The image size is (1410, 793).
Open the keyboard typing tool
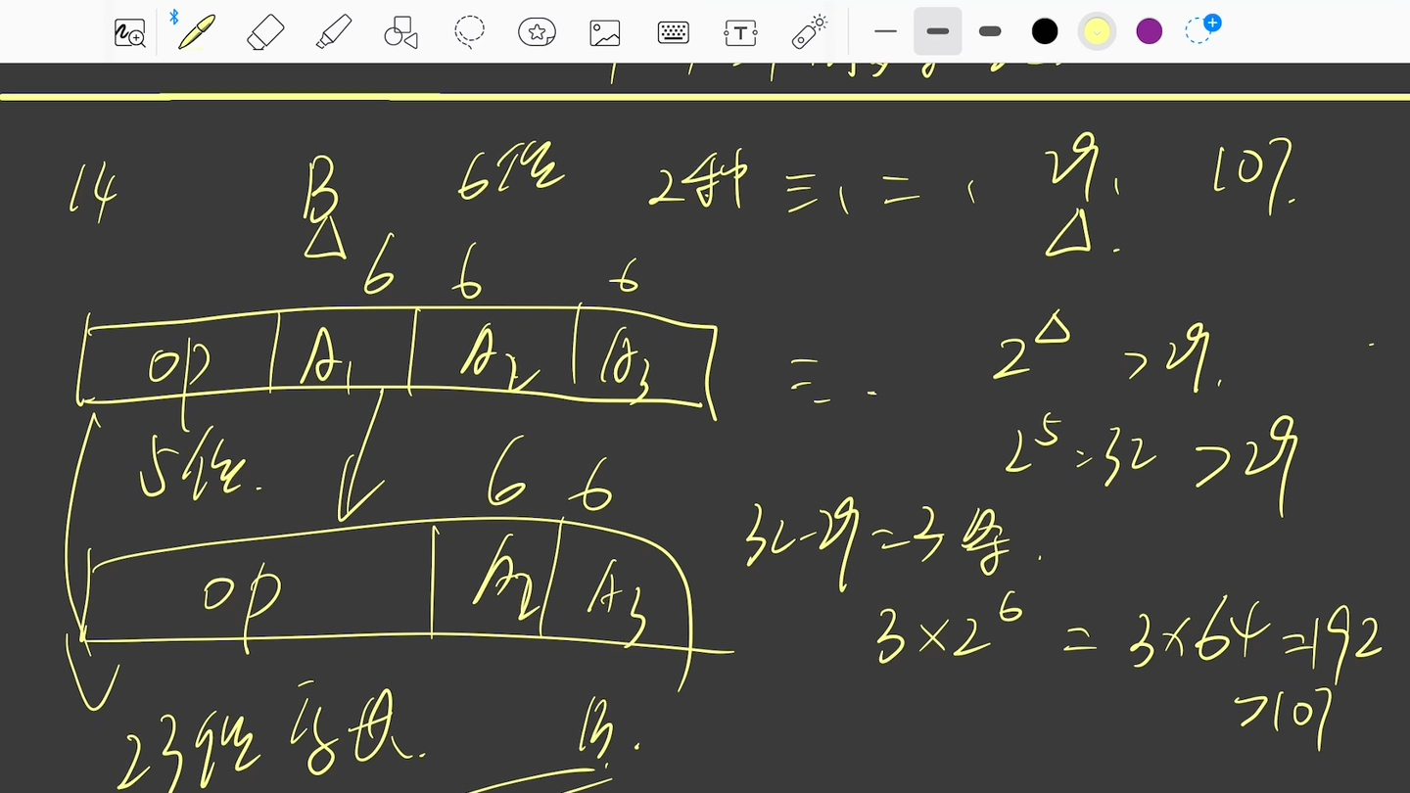point(673,32)
